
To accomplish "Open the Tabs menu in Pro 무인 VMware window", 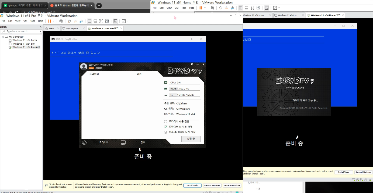I will pos(33,21).
